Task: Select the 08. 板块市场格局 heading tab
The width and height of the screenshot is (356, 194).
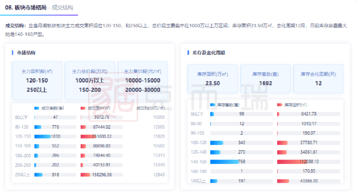Action: point(26,8)
